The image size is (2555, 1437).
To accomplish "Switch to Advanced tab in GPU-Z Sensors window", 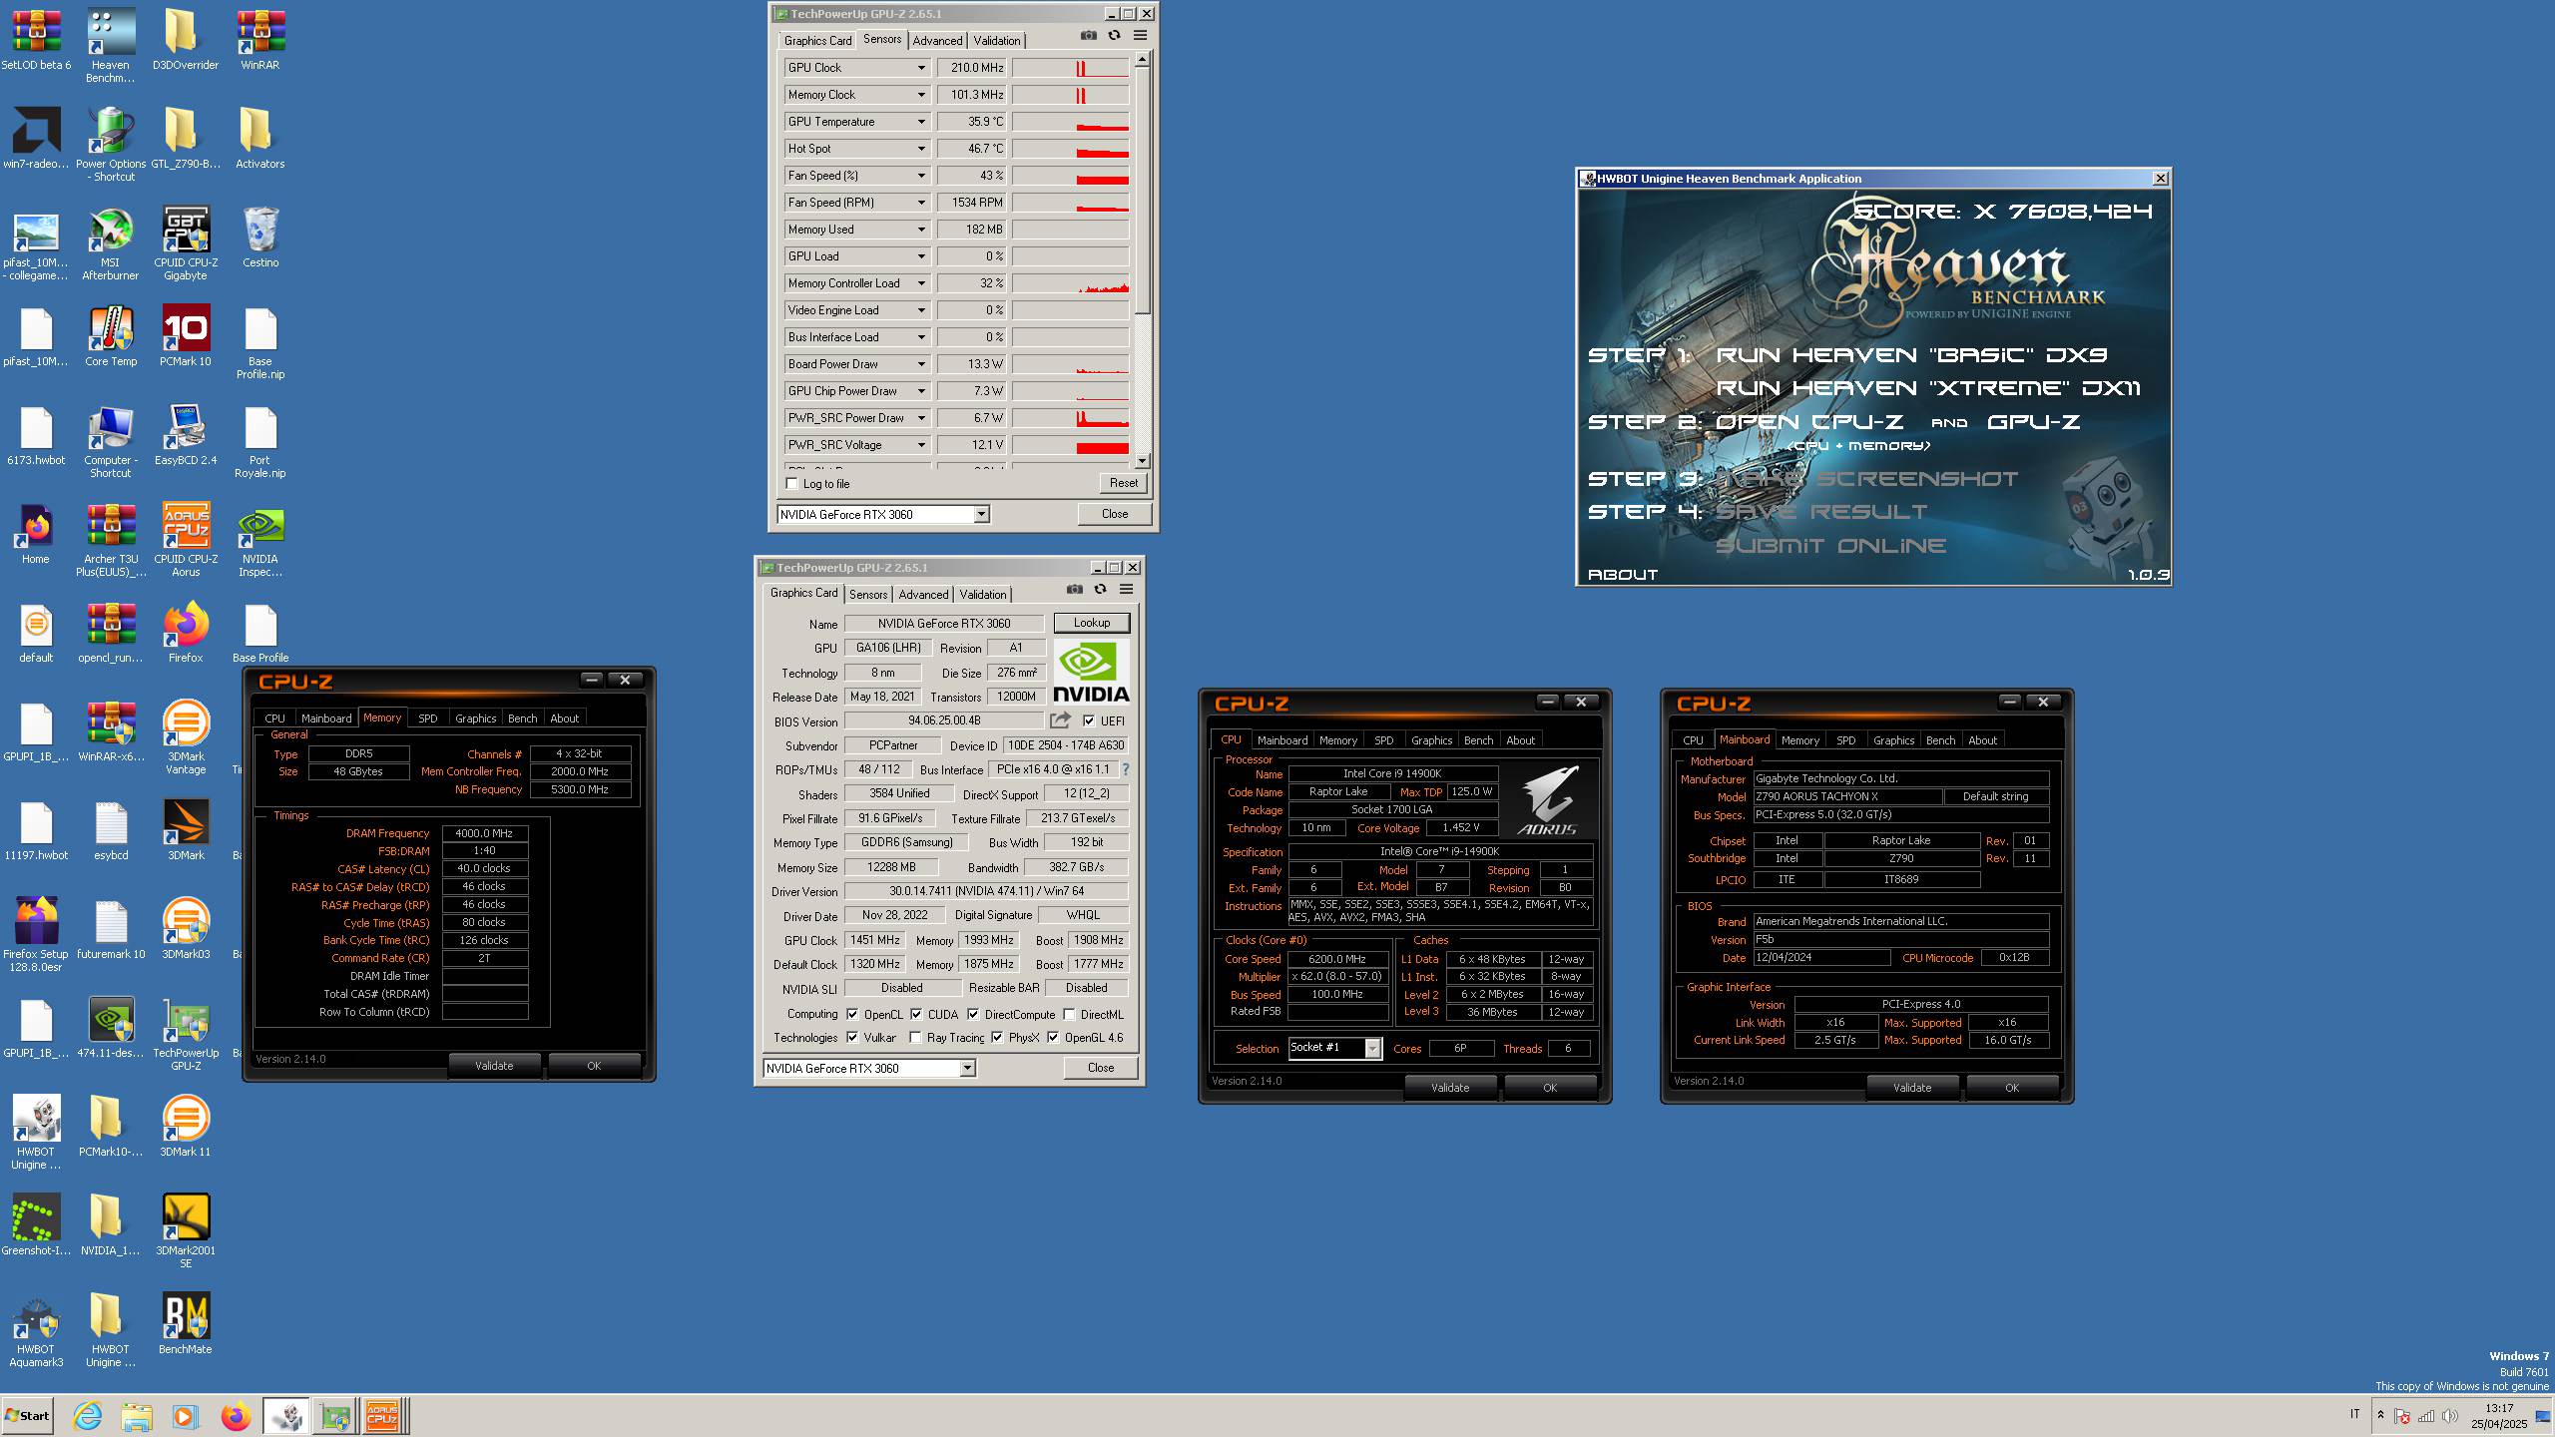I will click(x=937, y=41).
